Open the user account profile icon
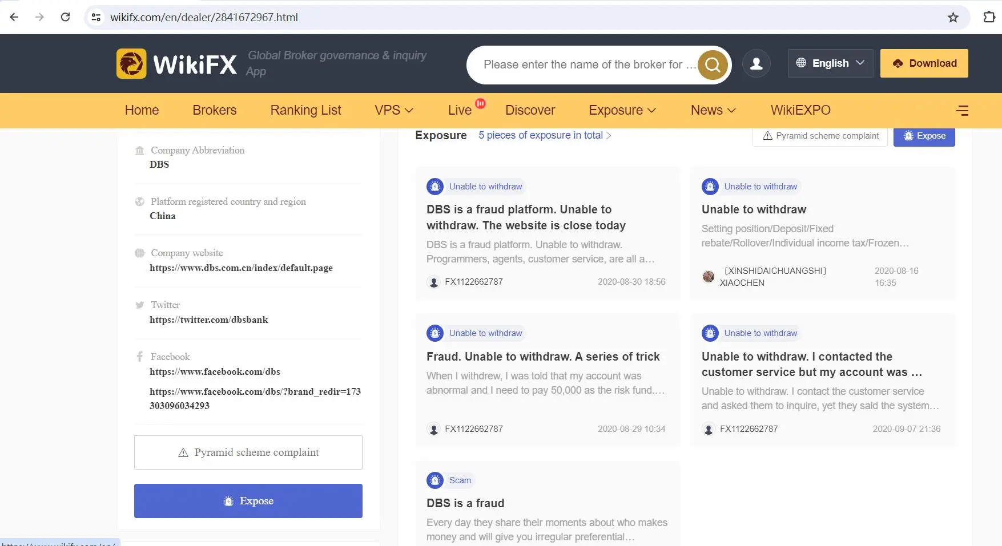This screenshot has width=1002, height=546. 756,63
